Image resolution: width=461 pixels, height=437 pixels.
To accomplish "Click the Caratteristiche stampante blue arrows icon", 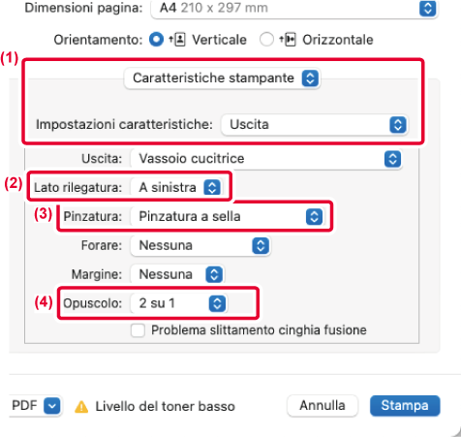I will [310, 78].
